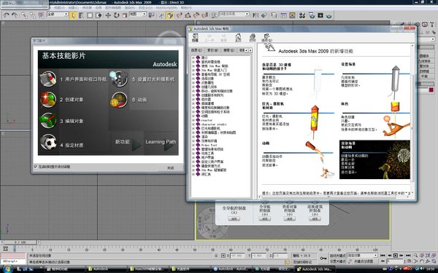
Task: Click Use Pivot Point Center icon
Action: pos(152,15)
